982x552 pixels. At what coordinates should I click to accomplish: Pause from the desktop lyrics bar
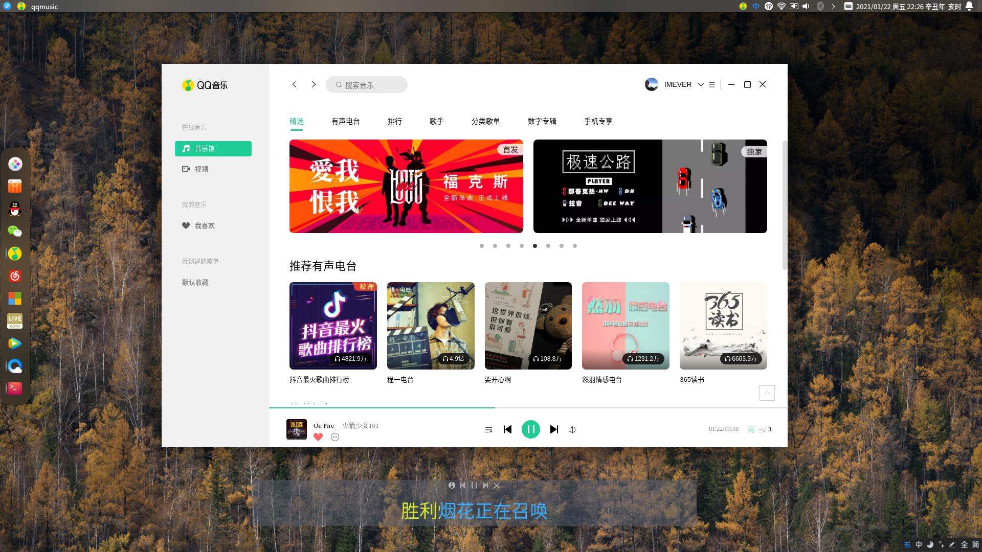point(474,486)
